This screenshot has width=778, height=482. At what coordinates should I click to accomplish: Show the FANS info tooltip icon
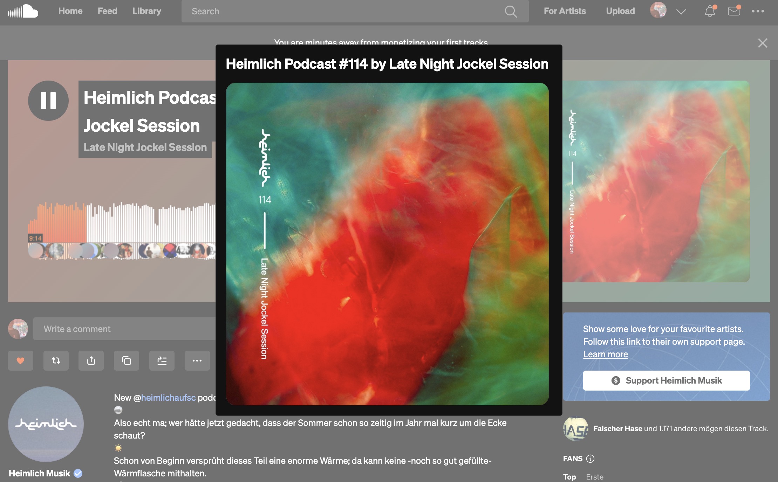coord(590,459)
